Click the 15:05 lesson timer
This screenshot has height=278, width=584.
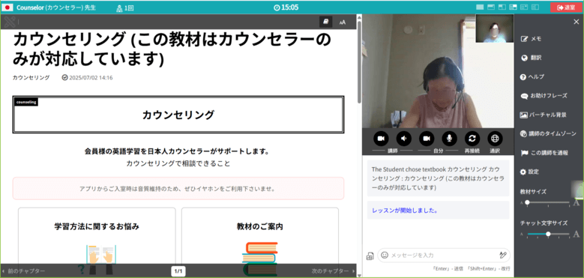[286, 7]
